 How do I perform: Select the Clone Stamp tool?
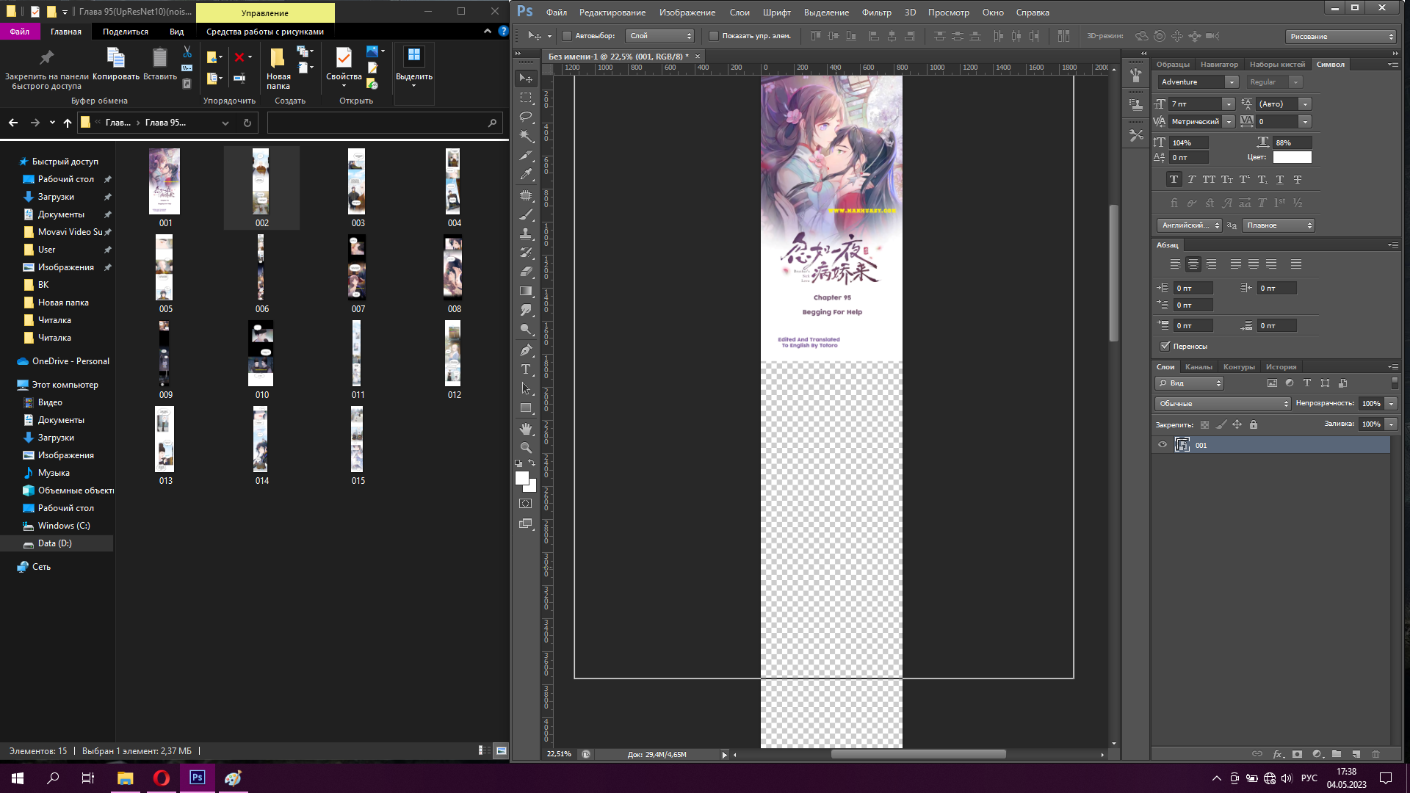[x=526, y=233]
